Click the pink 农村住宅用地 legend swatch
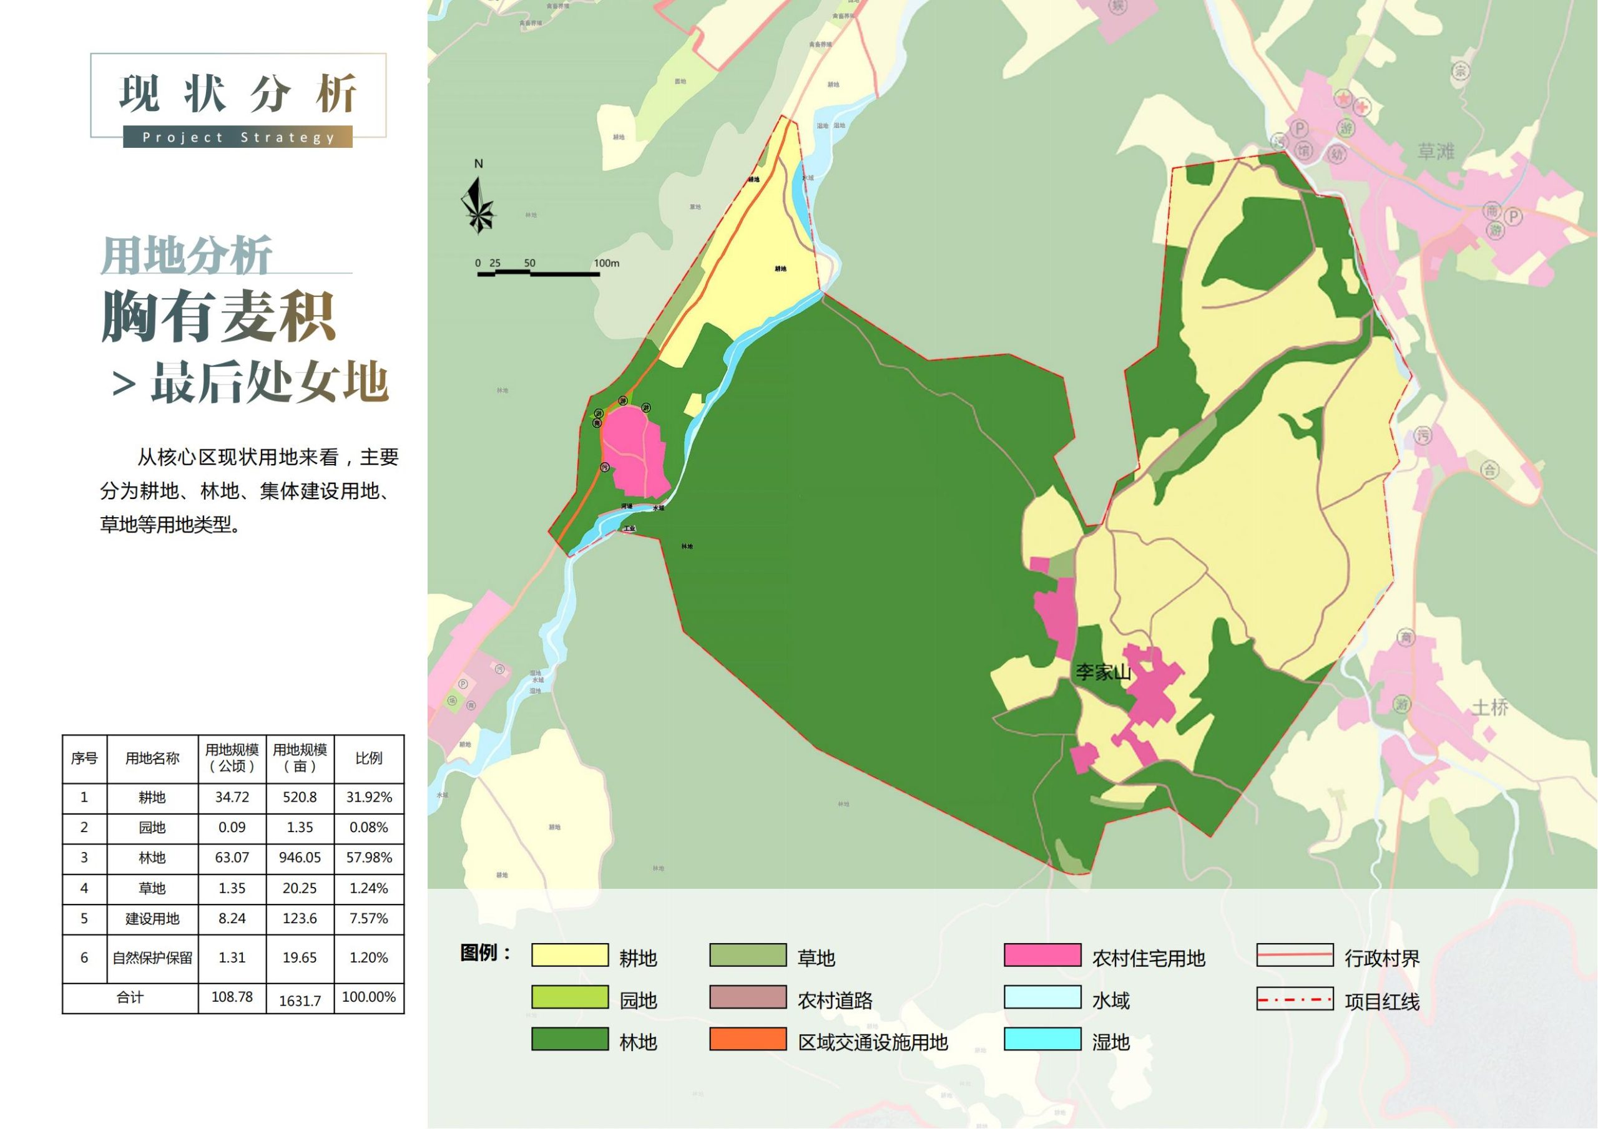Viewport: 1598px width, 1129px height. point(1042,955)
